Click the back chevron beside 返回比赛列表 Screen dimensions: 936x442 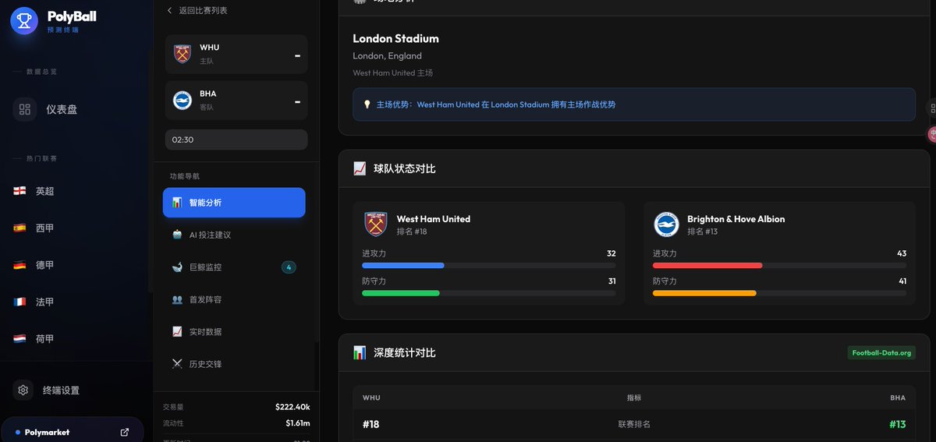tap(170, 10)
